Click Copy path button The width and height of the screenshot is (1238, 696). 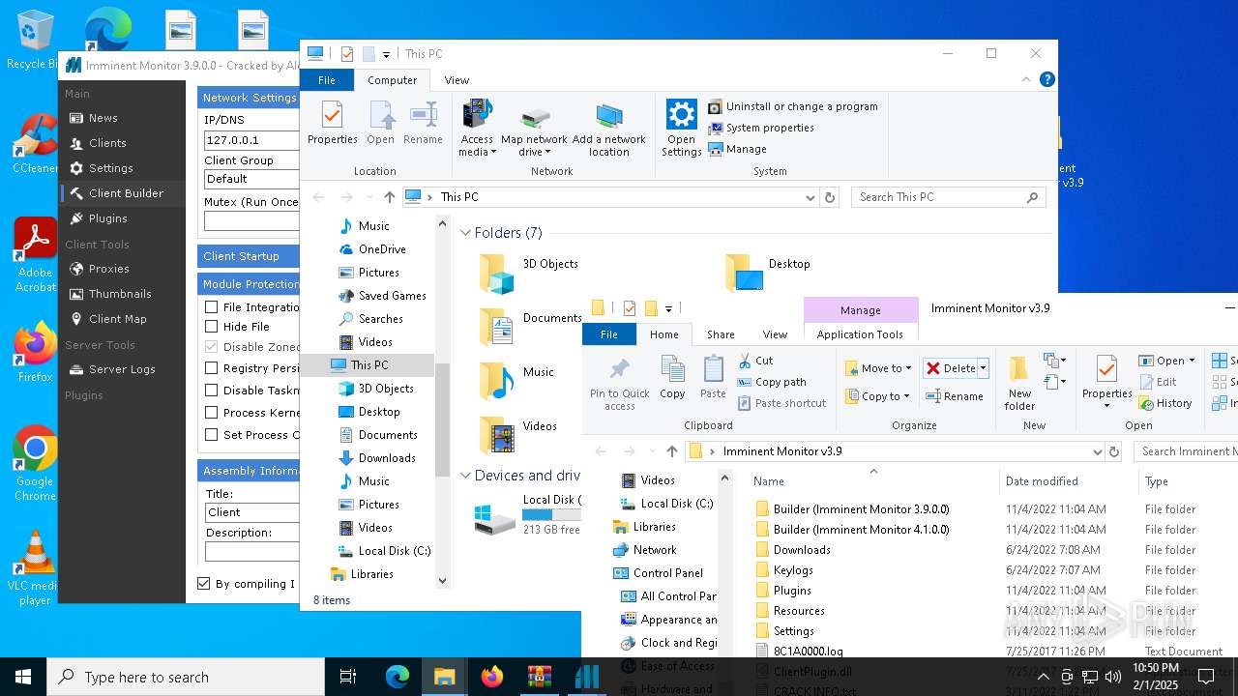[x=772, y=382]
